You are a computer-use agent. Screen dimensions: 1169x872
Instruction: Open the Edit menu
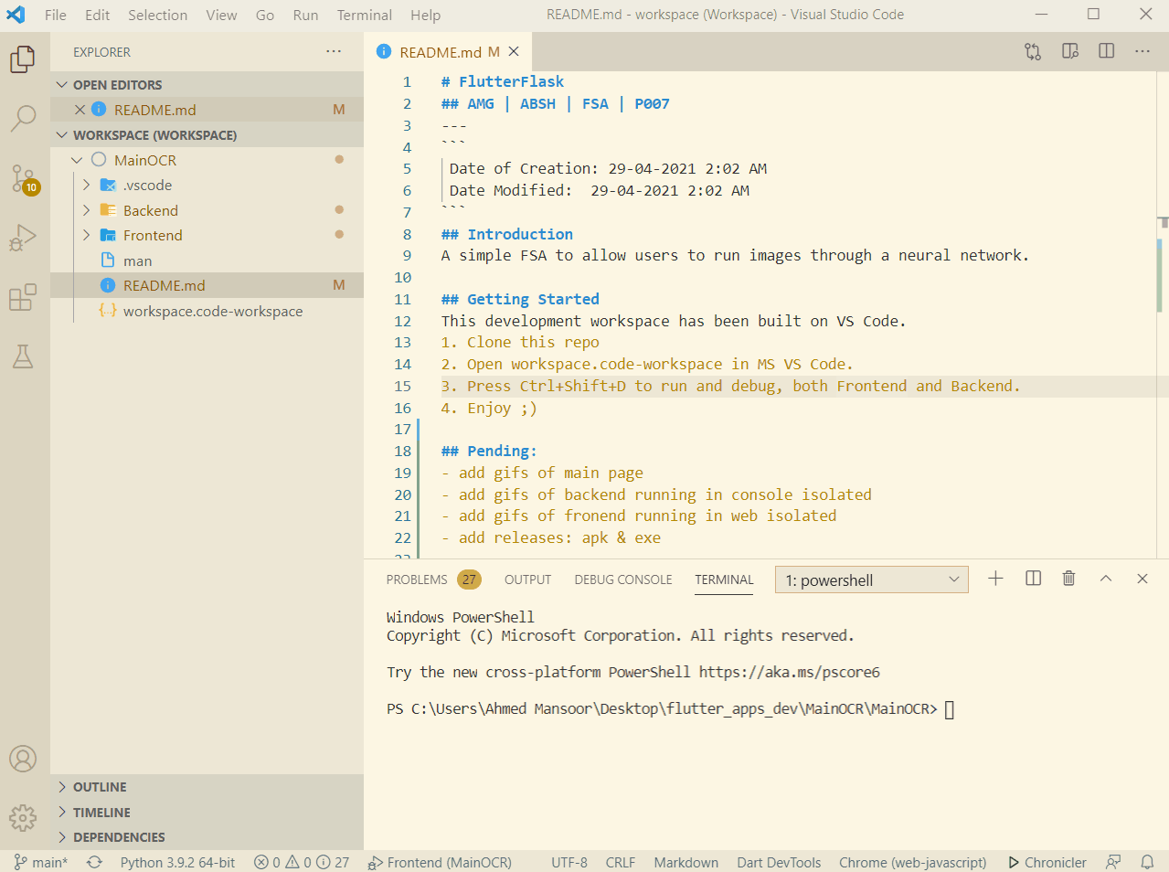pyautogui.click(x=98, y=15)
